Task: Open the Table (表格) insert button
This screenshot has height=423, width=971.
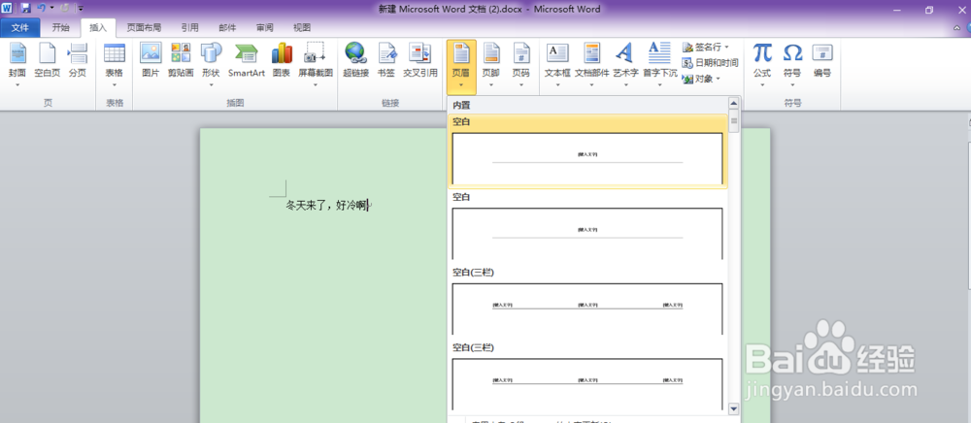Action: 115,64
